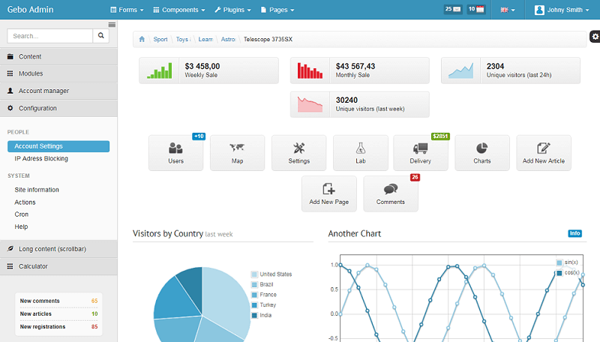This screenshot has height=342, width=600.
Task: Click the red Monthly Sale bar chart
Action: pos(310,70)
